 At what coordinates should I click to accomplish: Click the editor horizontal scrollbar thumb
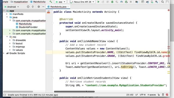[74, 91]
